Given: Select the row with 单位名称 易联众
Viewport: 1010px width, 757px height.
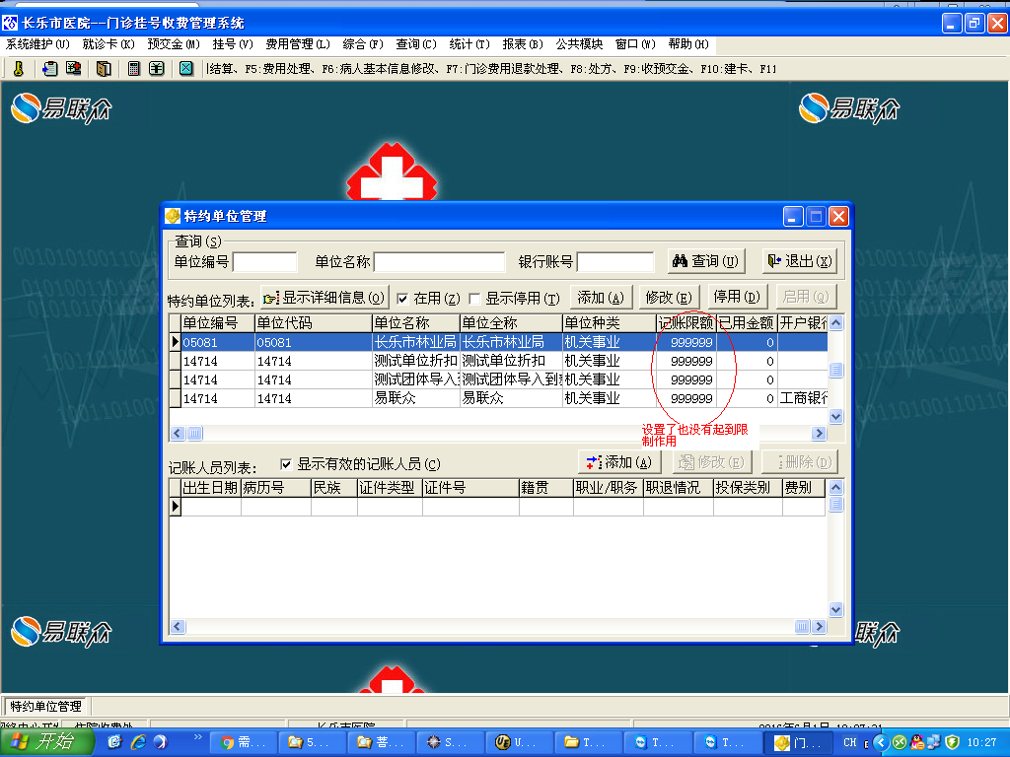Looking at the screenshot, I should click(498, 398).
